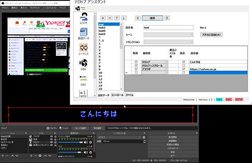Open OBS ファイル(F) menu
This screenshot has height=163, width=252.
tap(5, 8)
